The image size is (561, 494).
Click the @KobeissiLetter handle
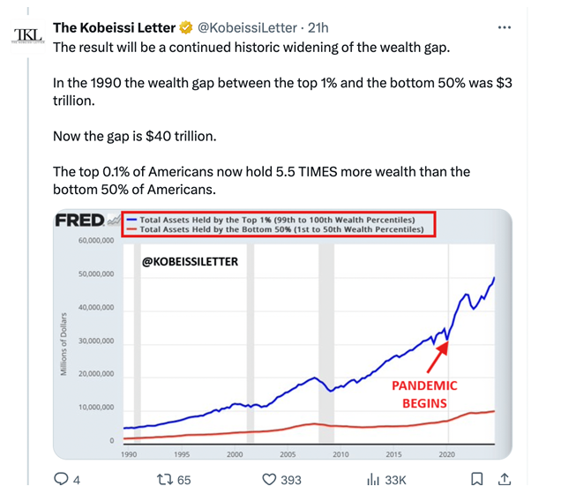[247, 27]
